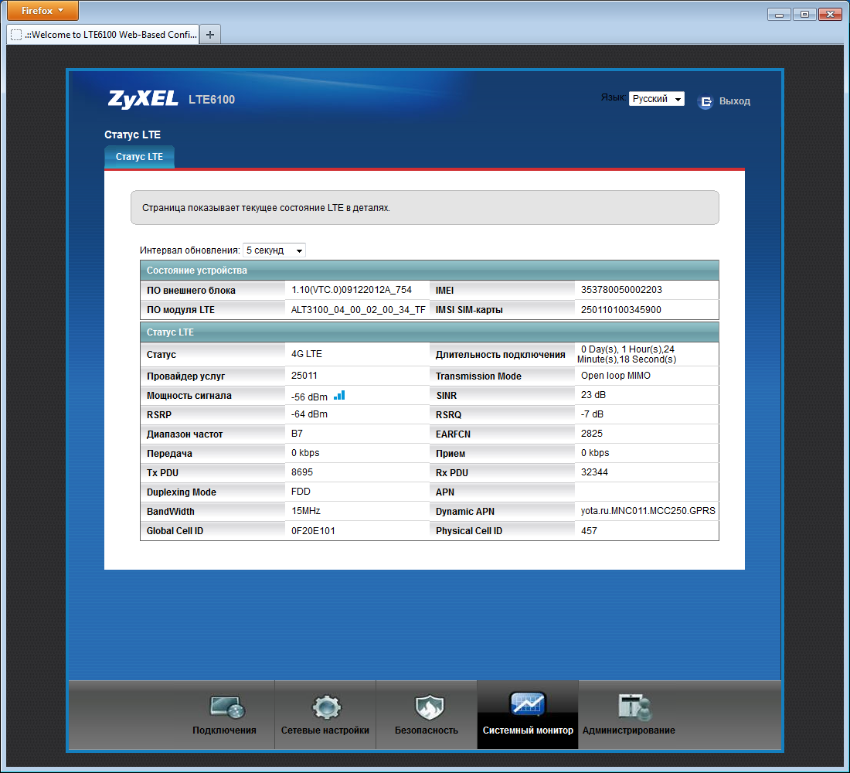
Task: Open the Подключения connections icon
Action: pyautogui.click(x=228, y=707)
